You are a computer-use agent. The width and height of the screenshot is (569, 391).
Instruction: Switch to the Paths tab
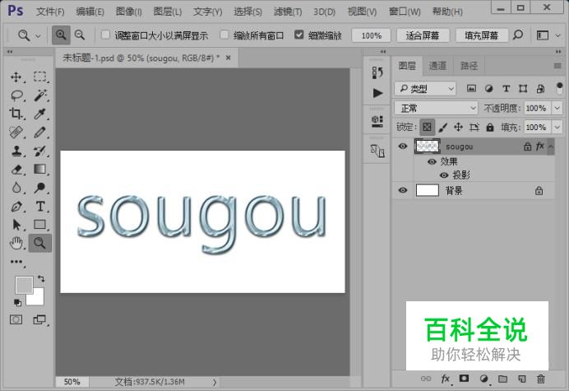(469, 66)
